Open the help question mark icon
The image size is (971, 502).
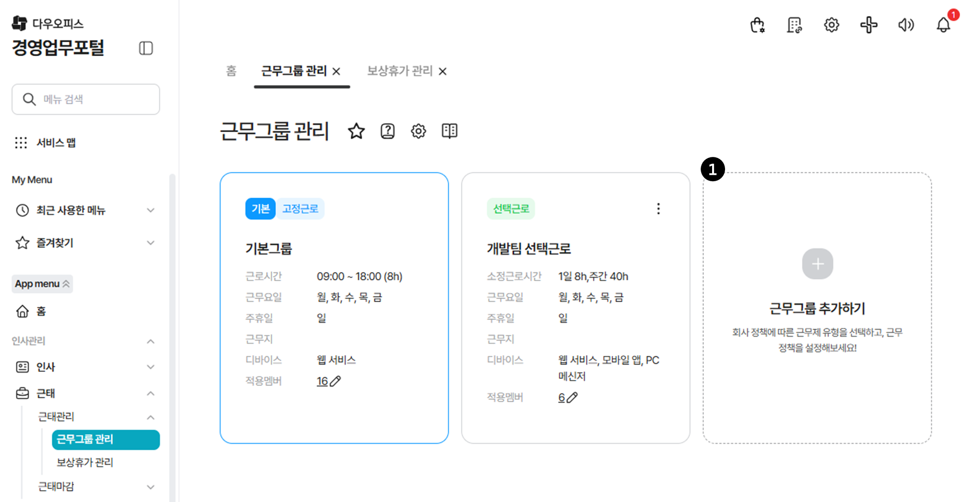(x=387, y=131)
